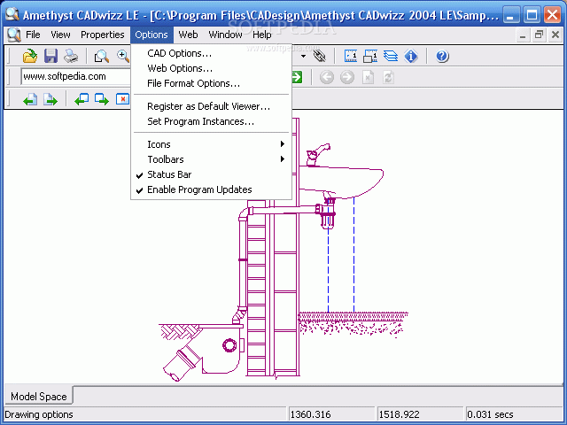567x425 pixels.
Task: Click the grayed browser Back arrow
Action: [x=327, y=77]
